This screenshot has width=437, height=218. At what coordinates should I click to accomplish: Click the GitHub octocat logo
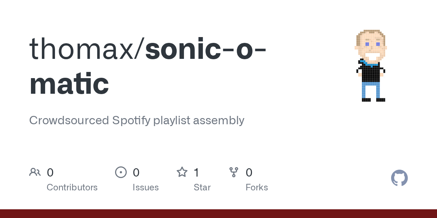(x=399, y=178)
